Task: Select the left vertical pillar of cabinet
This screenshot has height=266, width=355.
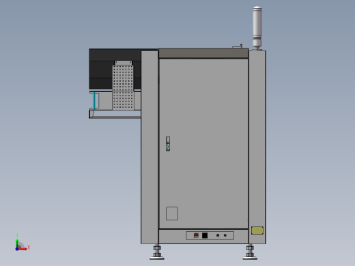Action: coord(150,147)
